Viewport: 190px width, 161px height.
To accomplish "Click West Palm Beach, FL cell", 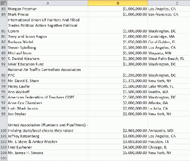I will (x=169, y=59).
